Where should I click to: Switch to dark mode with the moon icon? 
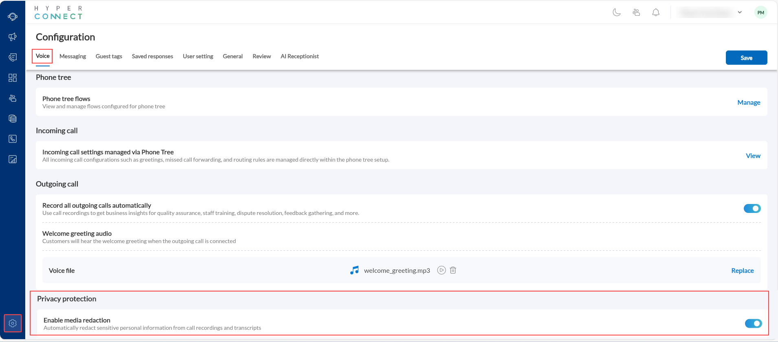pos(617,13)
